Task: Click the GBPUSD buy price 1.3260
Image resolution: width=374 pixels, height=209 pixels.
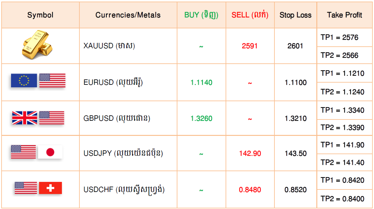Action: click(201, 118)
